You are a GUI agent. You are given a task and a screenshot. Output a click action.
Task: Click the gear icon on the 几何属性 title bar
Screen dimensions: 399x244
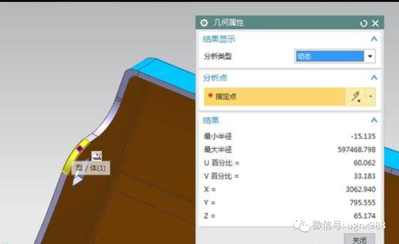(x=204, y=23)
